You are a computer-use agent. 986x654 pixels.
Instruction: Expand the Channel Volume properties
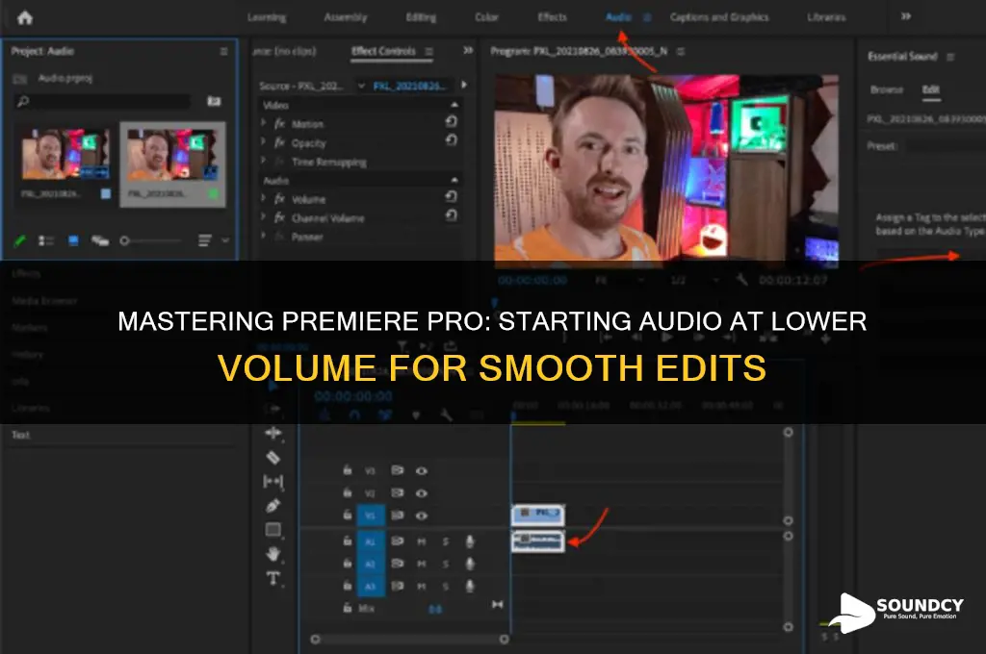264,216
